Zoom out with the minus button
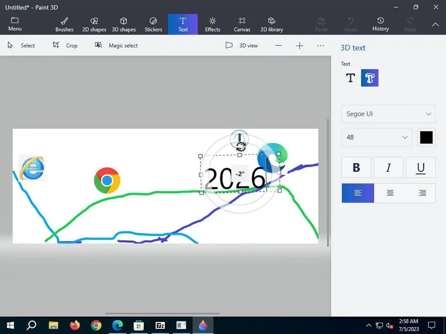 coord(278,46)
